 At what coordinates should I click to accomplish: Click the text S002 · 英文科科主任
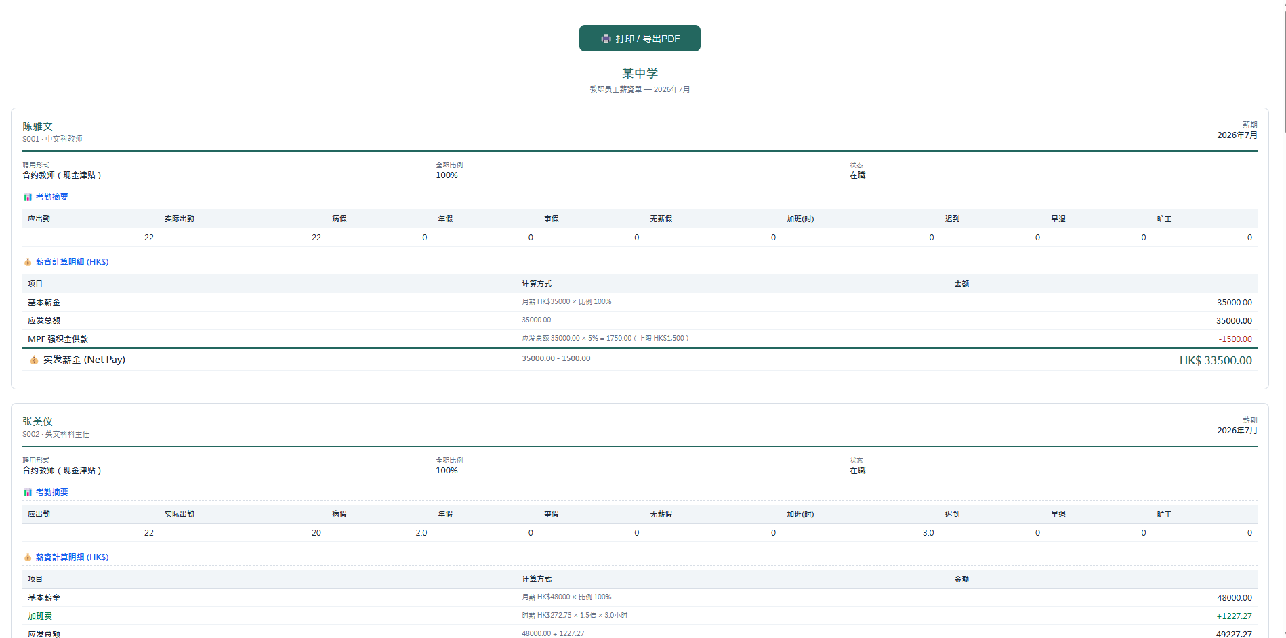point(56,434)
